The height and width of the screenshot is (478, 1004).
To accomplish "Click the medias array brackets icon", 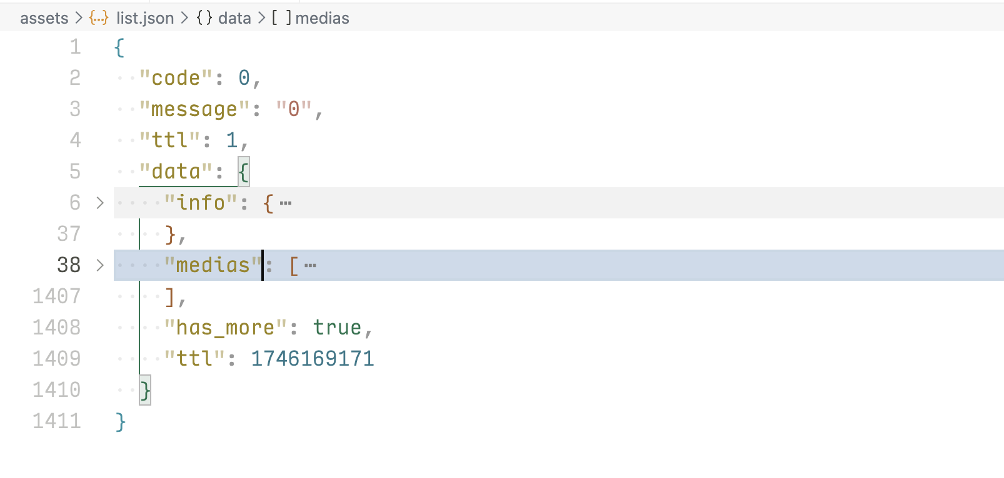I will coord(281,18).
